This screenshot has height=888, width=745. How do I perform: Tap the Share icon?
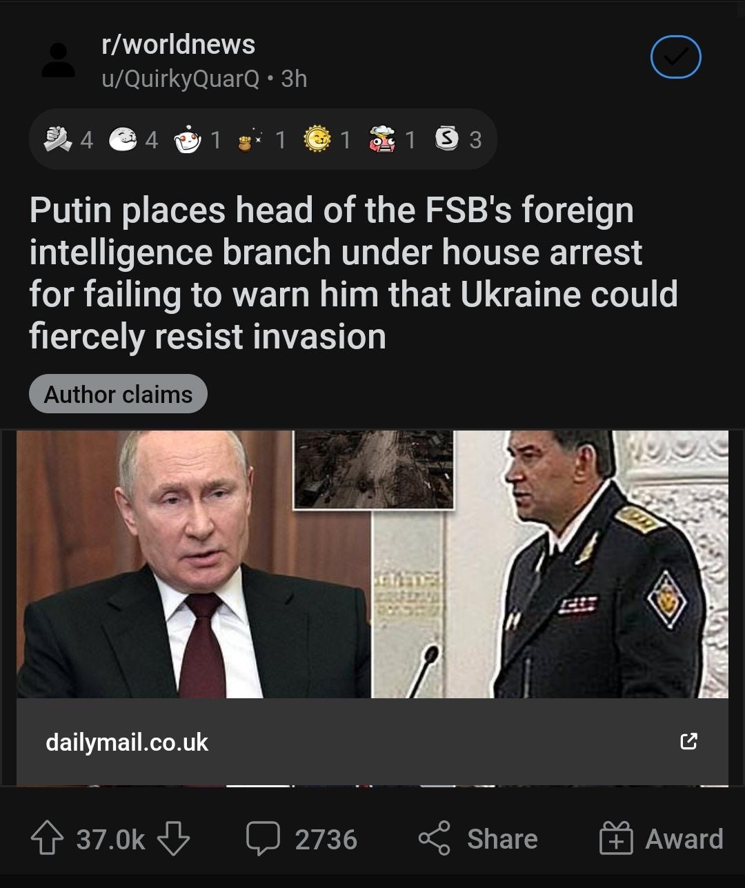coord(434,838)
